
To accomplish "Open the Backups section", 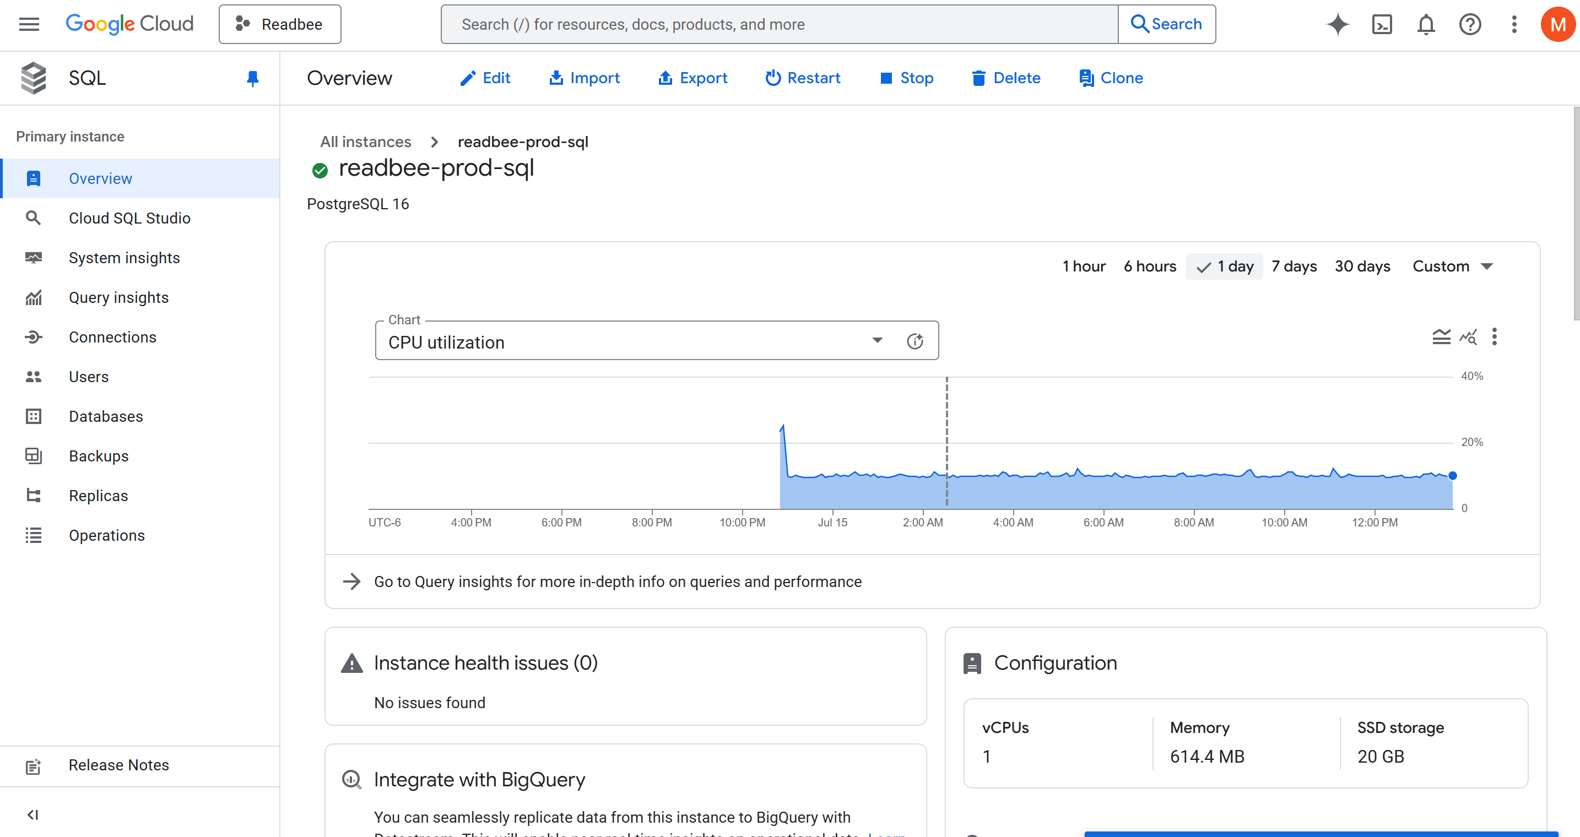I will tap(99, 455).
